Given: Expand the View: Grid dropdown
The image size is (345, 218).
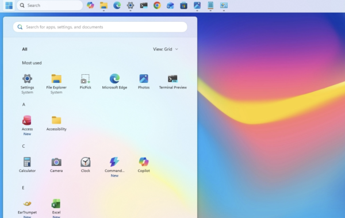Looking at the screenshot, I should pyautogui.click(x=166, y=49).
